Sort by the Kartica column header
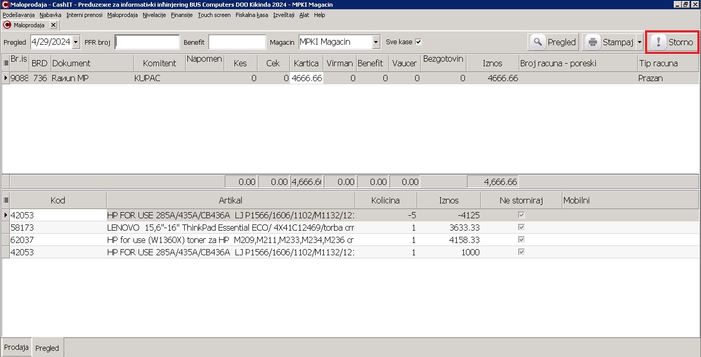The width and height of the screenshot is (701, 357). (306, 63)
